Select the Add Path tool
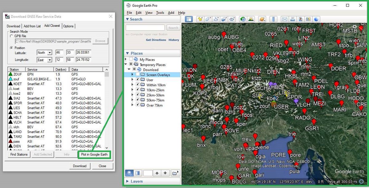The height and width of the screenshot is (188, 369). coord(216,19)
